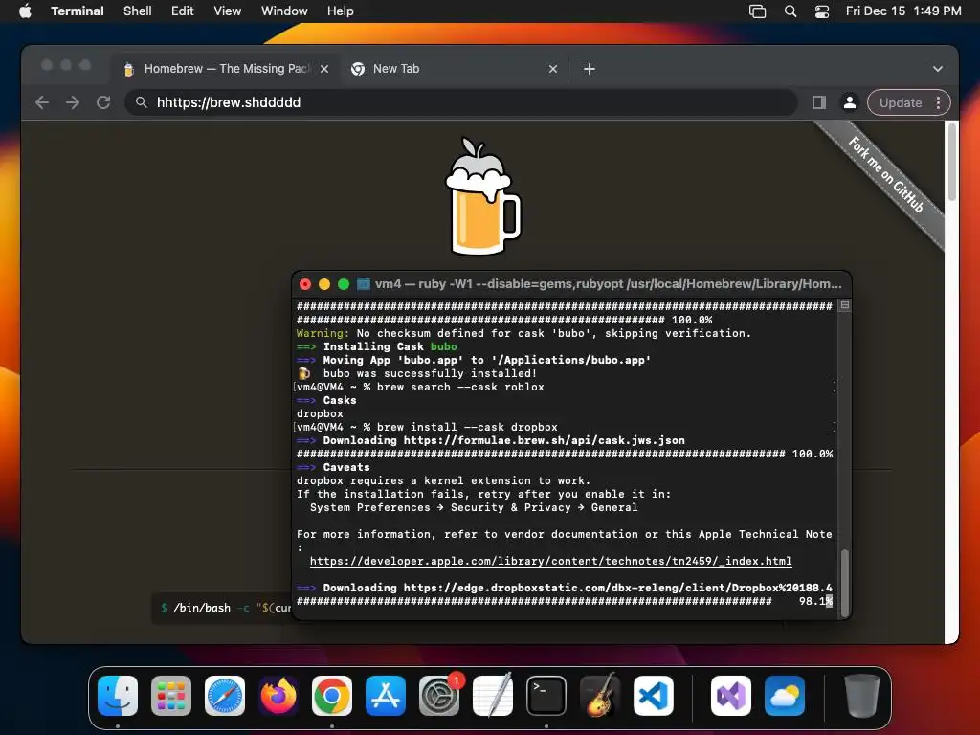Open Visual Studio Code from the Dock
980x735 pixels.
click(x=654, y=696)
